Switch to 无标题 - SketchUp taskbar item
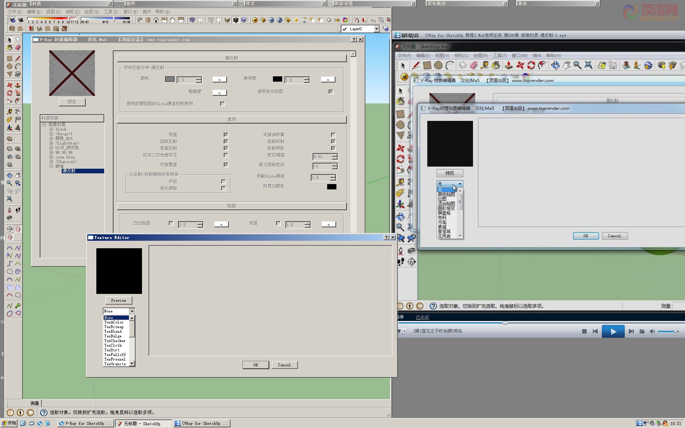 click(143, 423)
